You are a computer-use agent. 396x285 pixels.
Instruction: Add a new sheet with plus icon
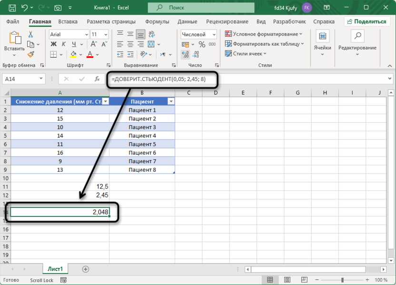pos(86,269)
